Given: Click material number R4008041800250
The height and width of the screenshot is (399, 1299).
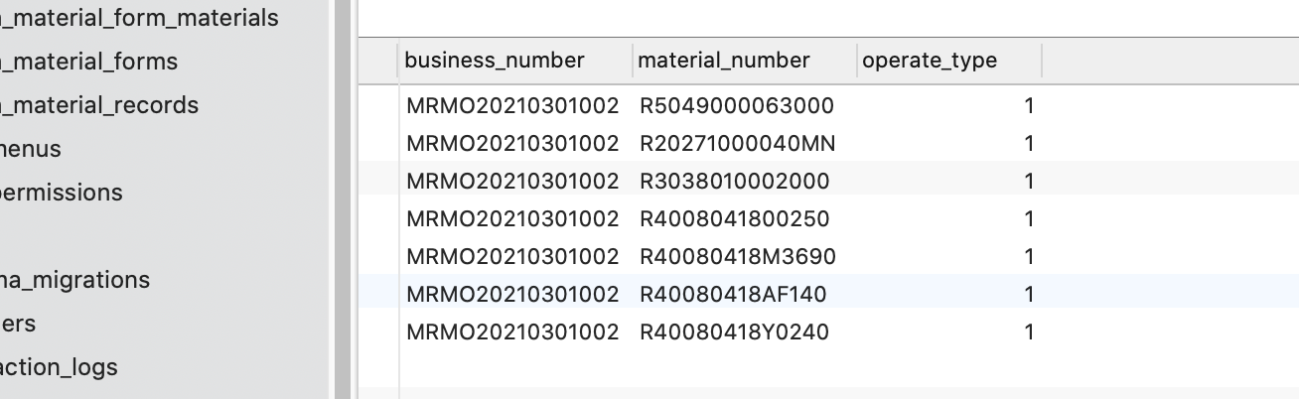Looking at the screenshot, I should 735,219.
